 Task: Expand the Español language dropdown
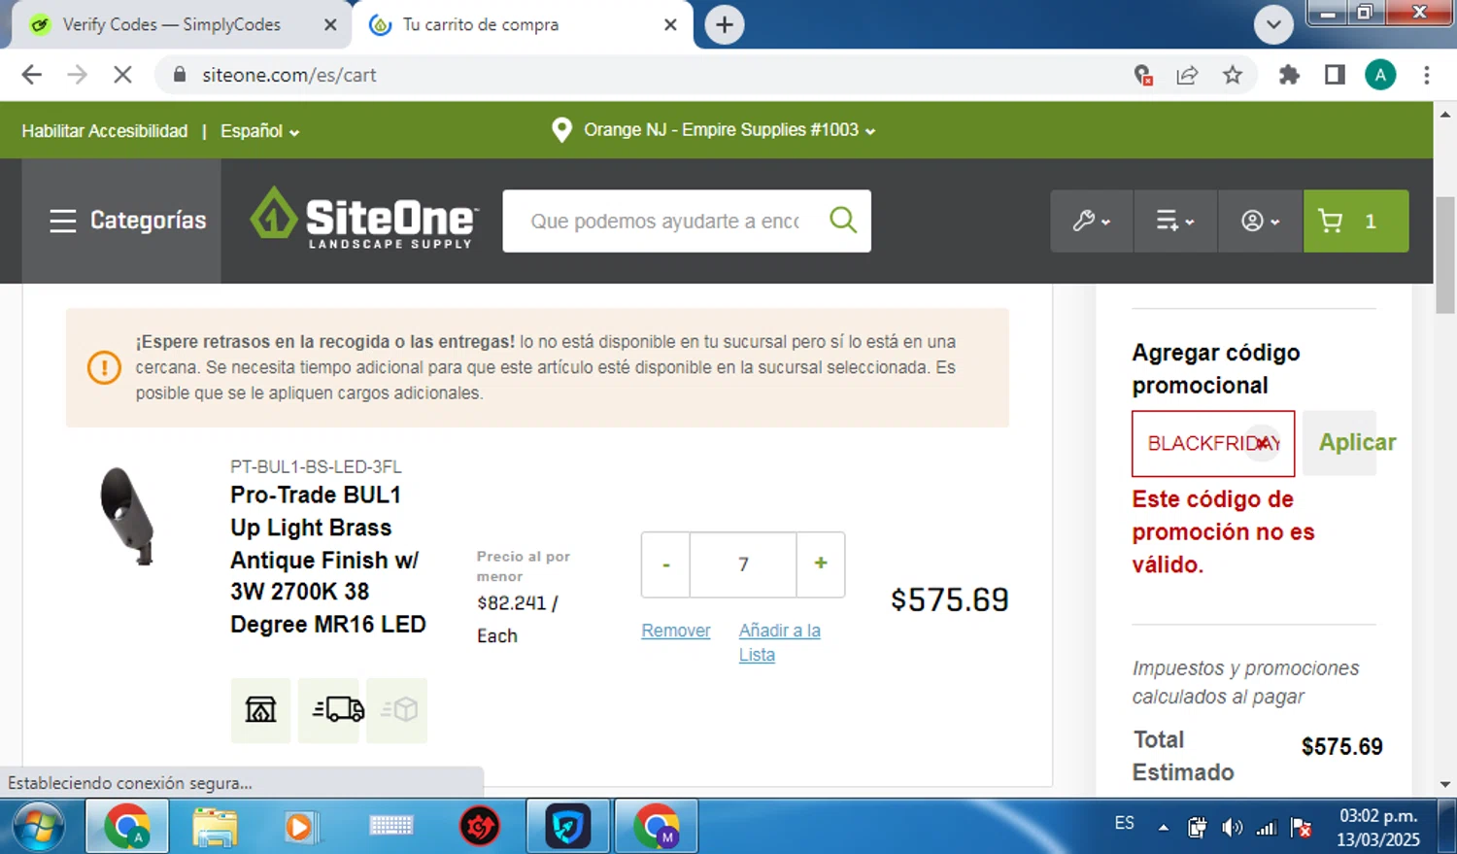pyautogui.click(x=259, y=130)
